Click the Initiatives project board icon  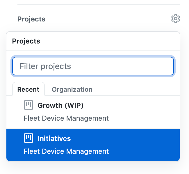(x=28, y=138)
